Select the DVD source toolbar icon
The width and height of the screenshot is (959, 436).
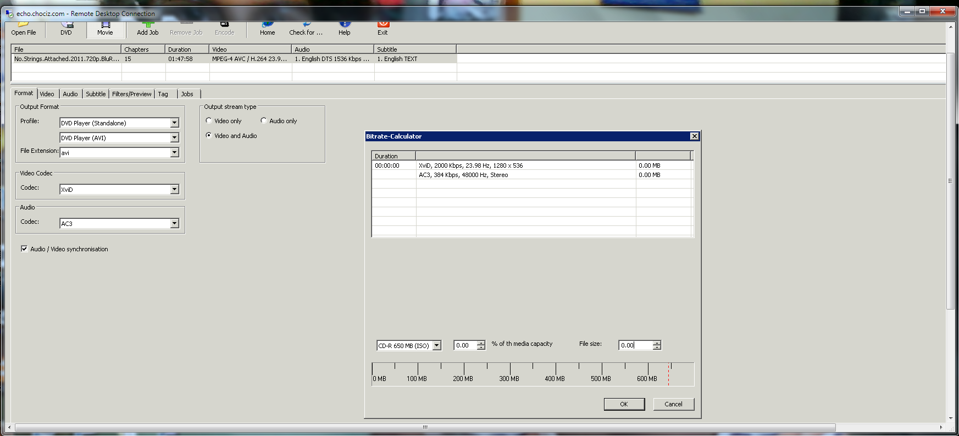[x=66, y=29]
